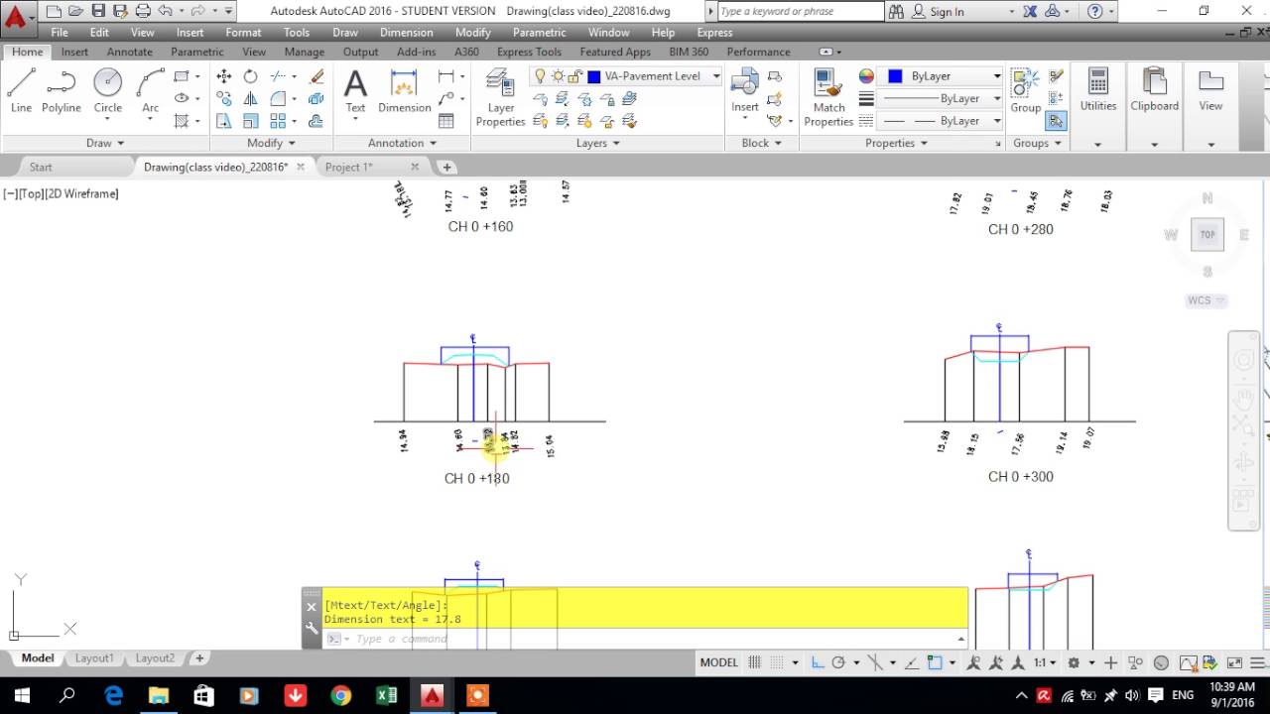Viewport: 1270px width, 714px height.
Task: Click the Plot print icon in quick access toolbar
Action: pyautogui.click(x=143, y=11)
